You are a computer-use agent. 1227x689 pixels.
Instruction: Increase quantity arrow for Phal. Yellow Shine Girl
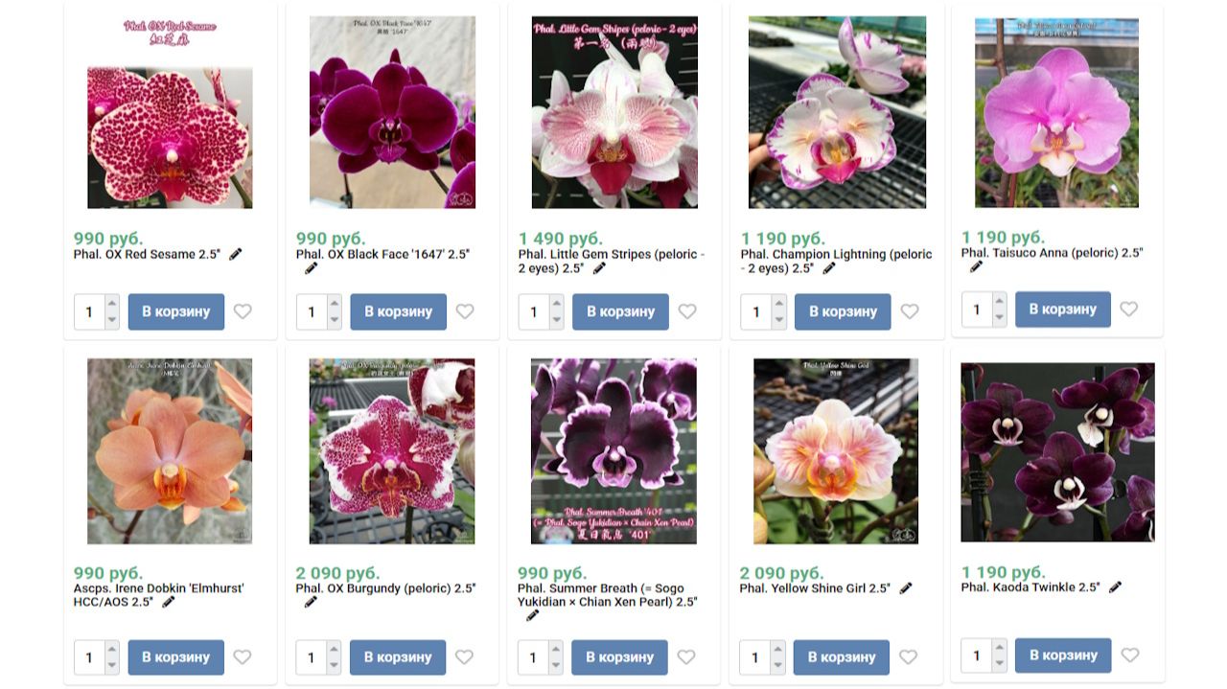777,650
